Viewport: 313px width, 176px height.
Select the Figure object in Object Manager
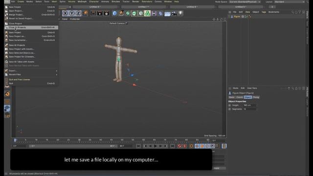237,17
